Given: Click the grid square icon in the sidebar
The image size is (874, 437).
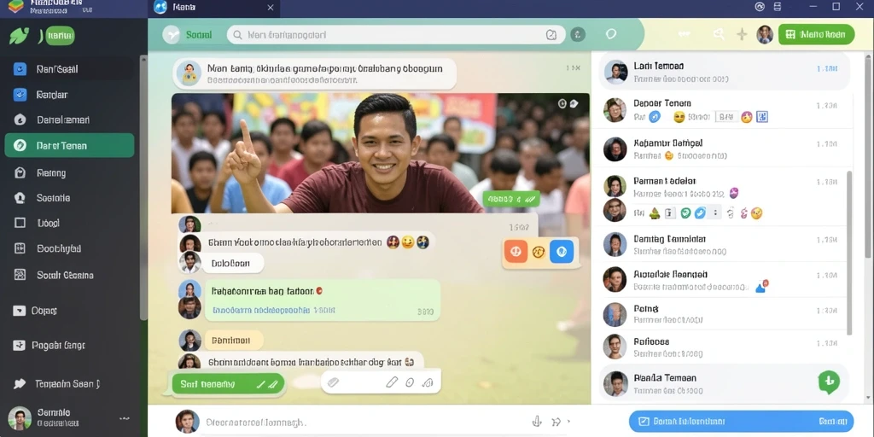Looking at the screenshot, I should coord(20,248).
